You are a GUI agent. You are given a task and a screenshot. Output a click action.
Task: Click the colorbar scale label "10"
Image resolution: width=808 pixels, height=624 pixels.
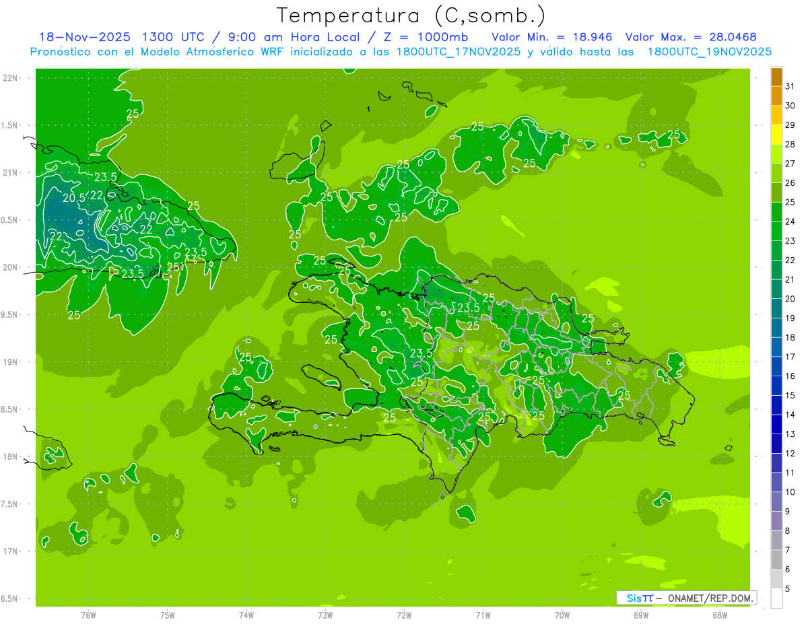(x=790, y=492)
